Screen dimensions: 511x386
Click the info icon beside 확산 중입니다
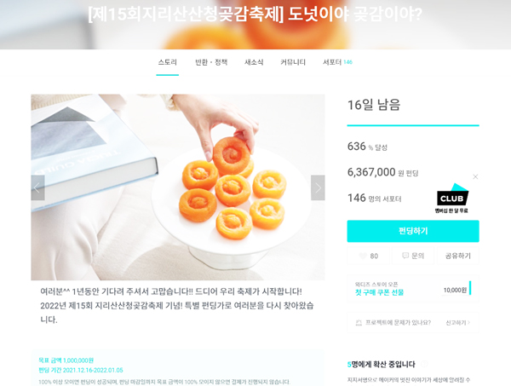pos(424,364)
